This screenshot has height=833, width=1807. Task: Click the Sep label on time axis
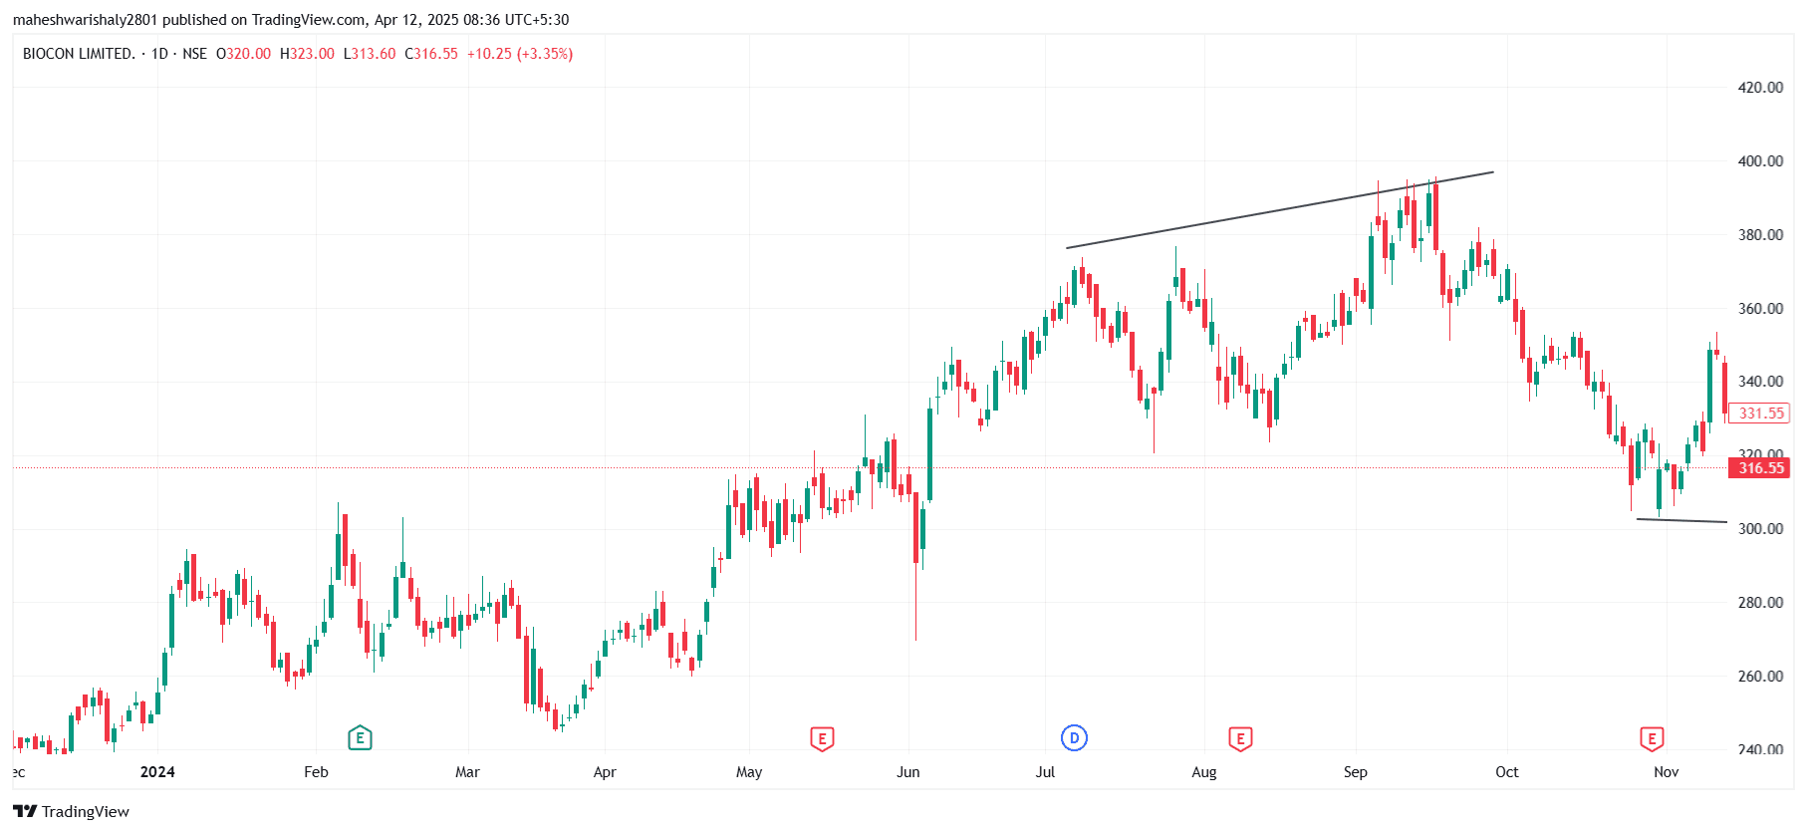1356,772
